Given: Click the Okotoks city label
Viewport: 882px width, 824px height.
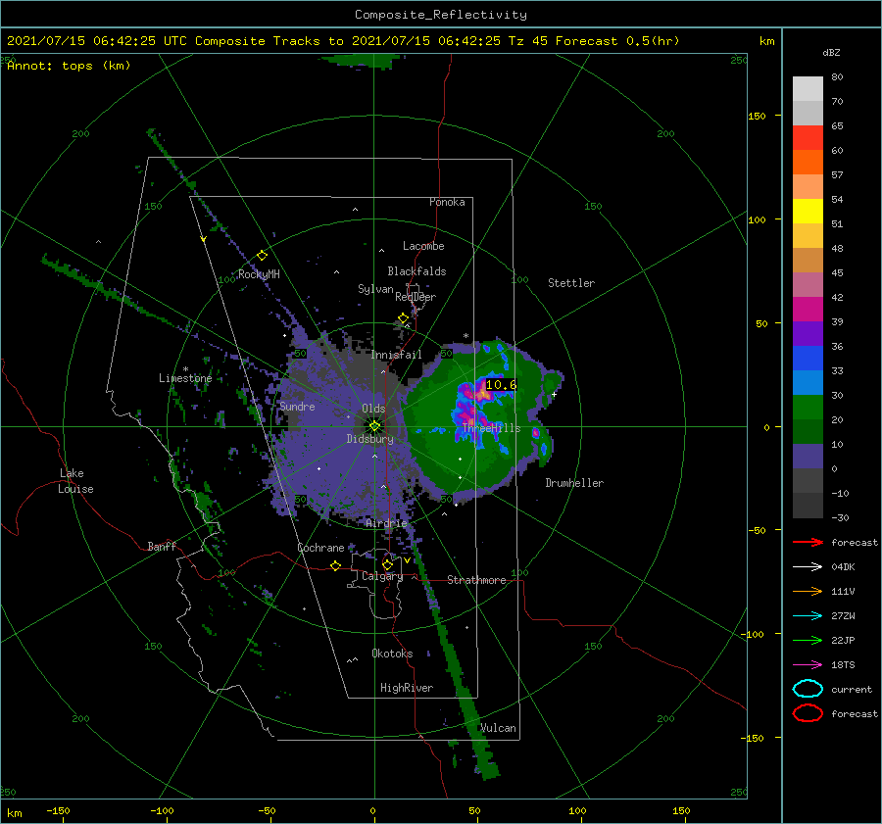Looking at the screenshot, I should click(392, 654).
